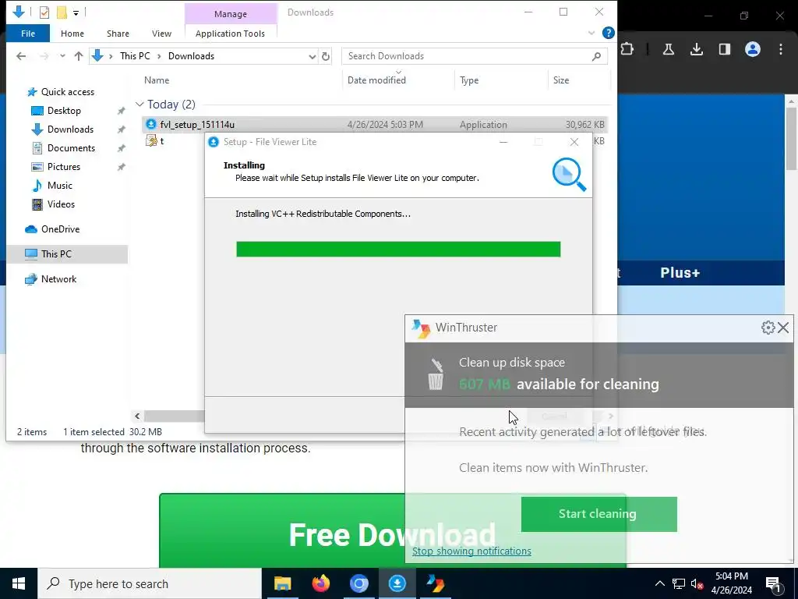Image resolution: width=798 pixels, height=599 pixels.
Task: Click Properties checkmark icon in title bar
Action: coord(44,12)
